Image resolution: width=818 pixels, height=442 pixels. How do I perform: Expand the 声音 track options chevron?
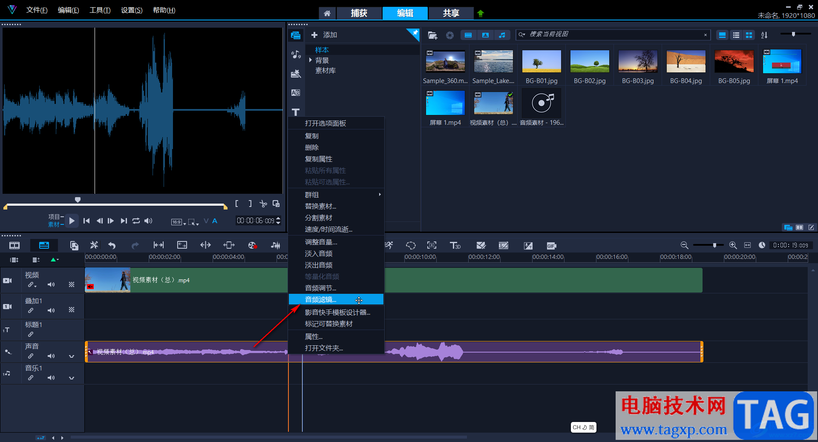pyautogui.click(x=71, y=356)
